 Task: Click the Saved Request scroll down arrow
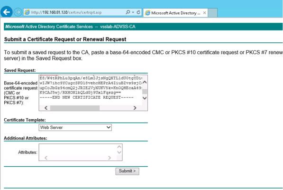click(145, 98)
